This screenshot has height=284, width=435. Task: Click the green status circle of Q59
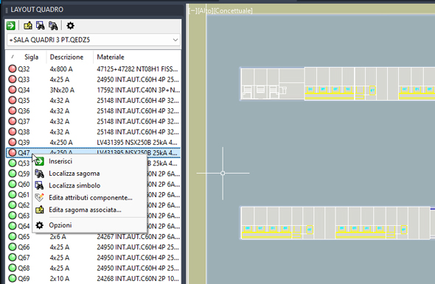point(13,174)
